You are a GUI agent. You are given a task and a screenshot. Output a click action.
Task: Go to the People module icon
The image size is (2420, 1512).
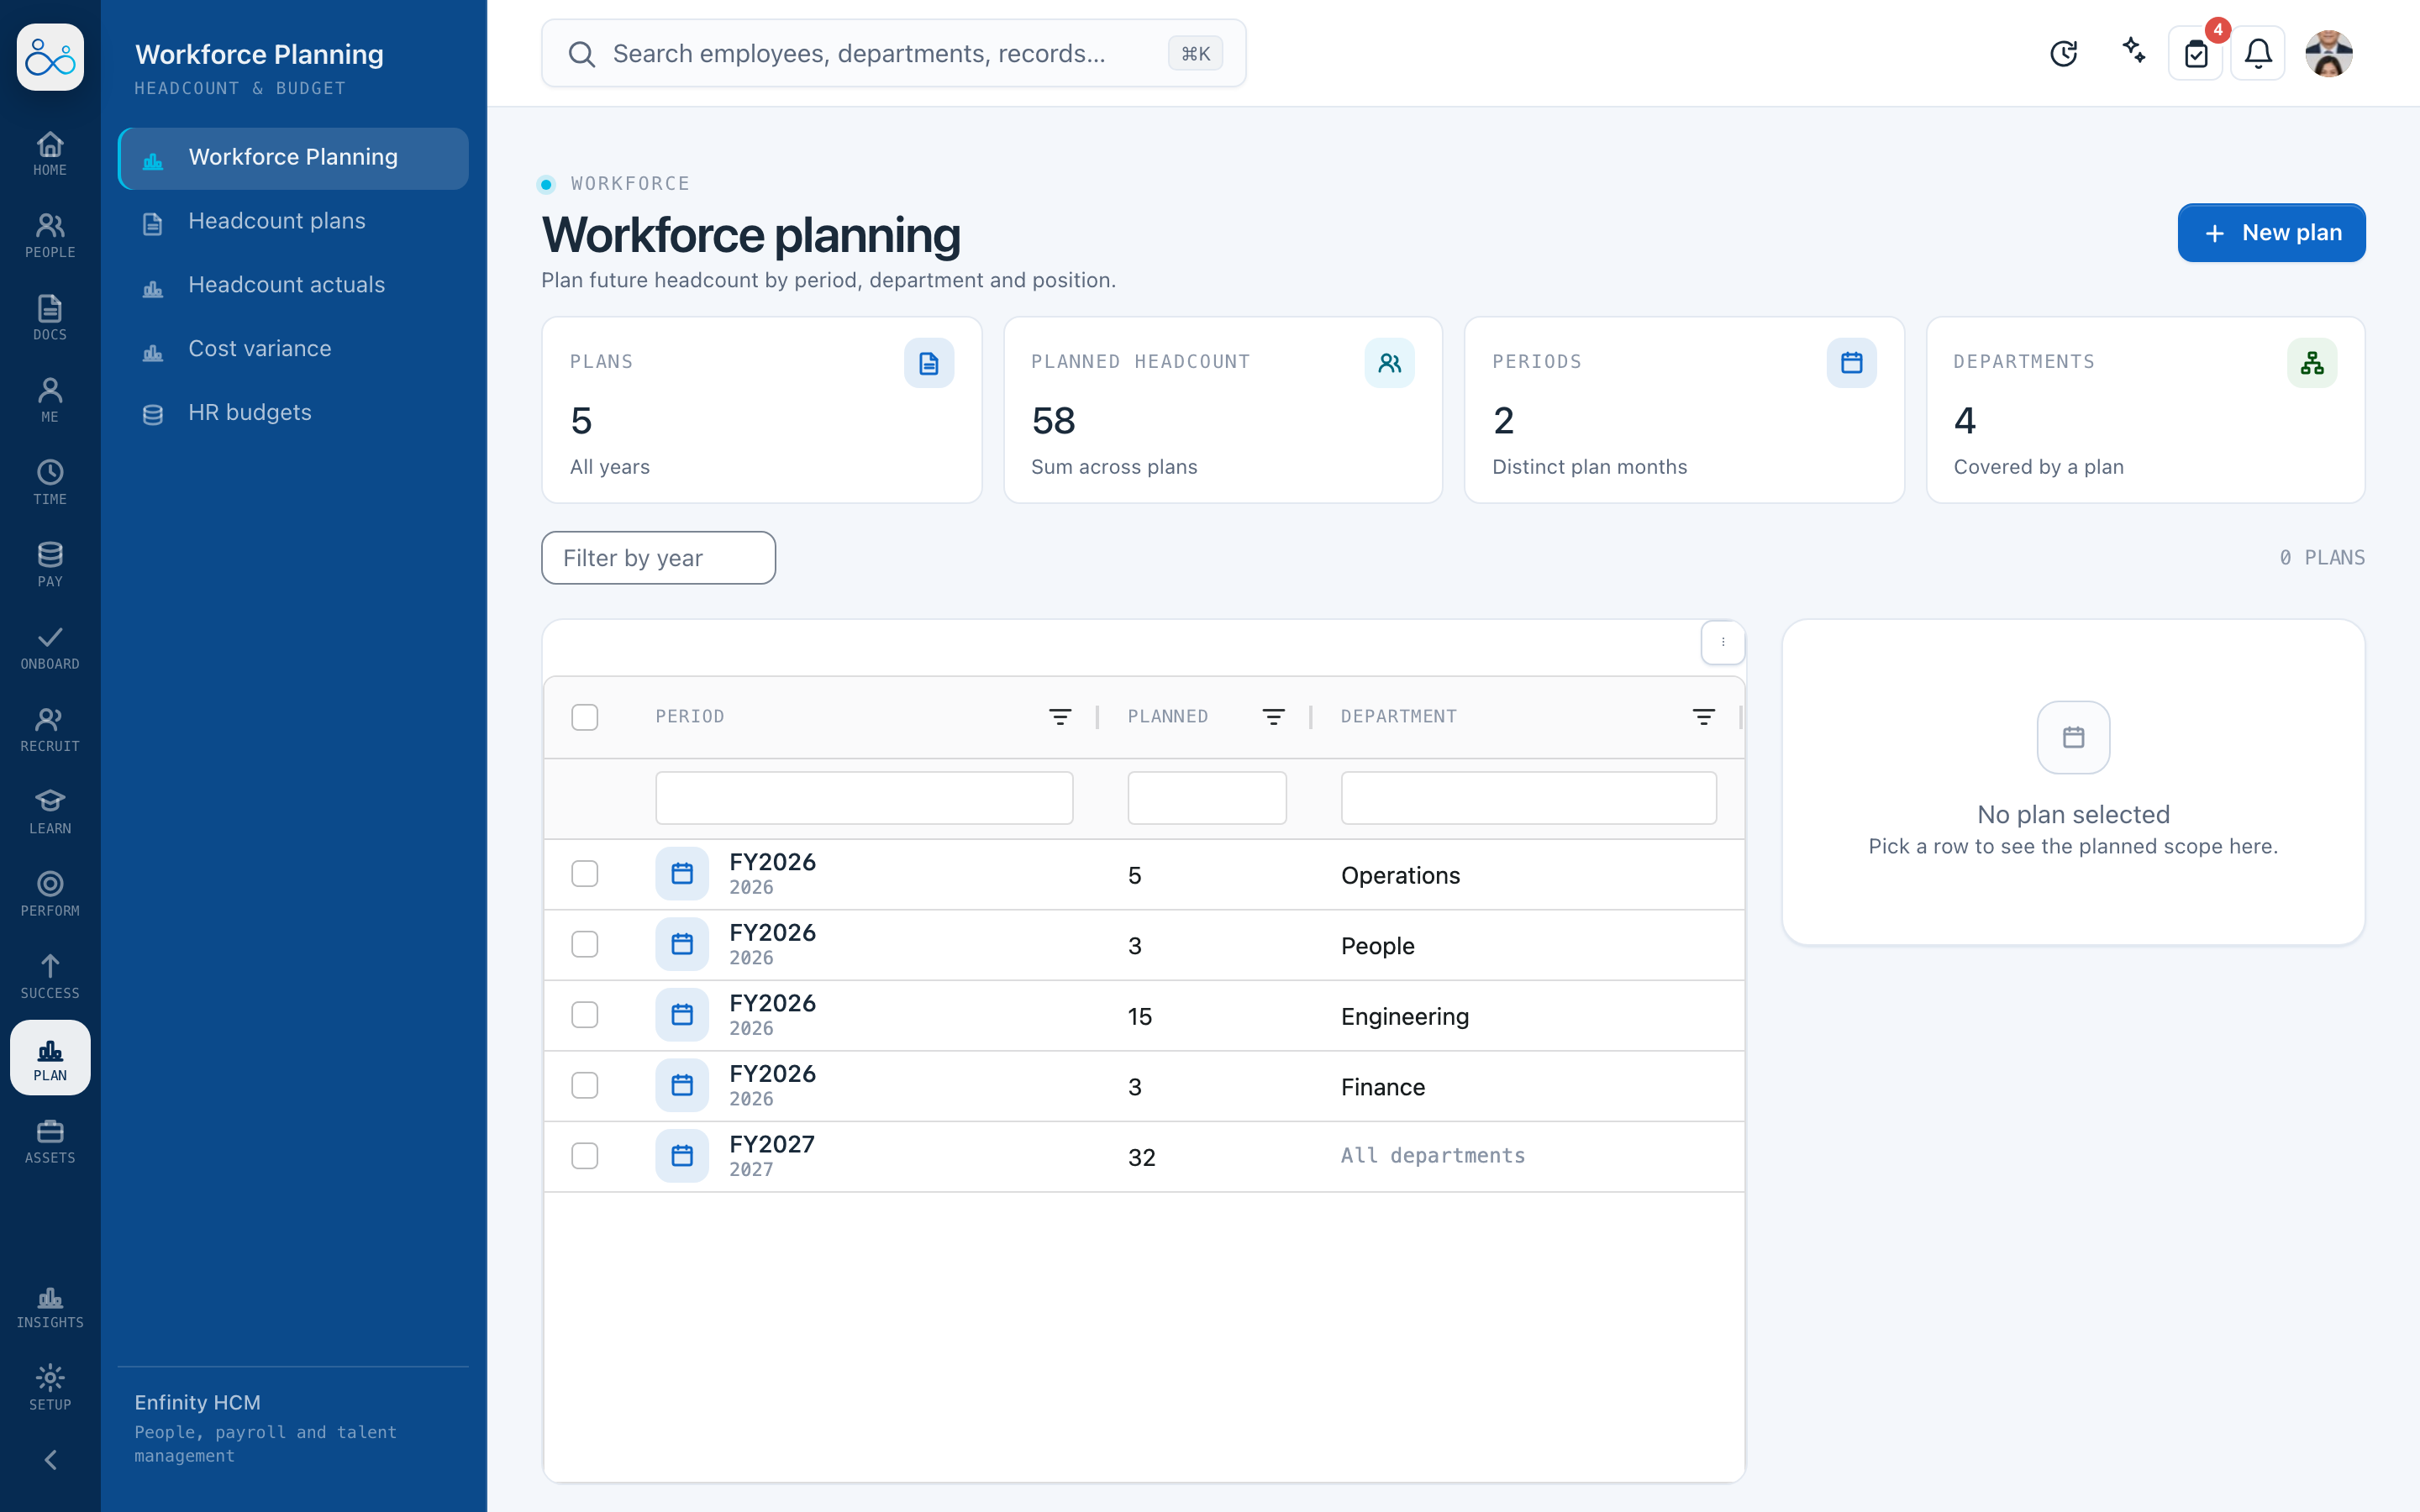(x=50, y=236)
